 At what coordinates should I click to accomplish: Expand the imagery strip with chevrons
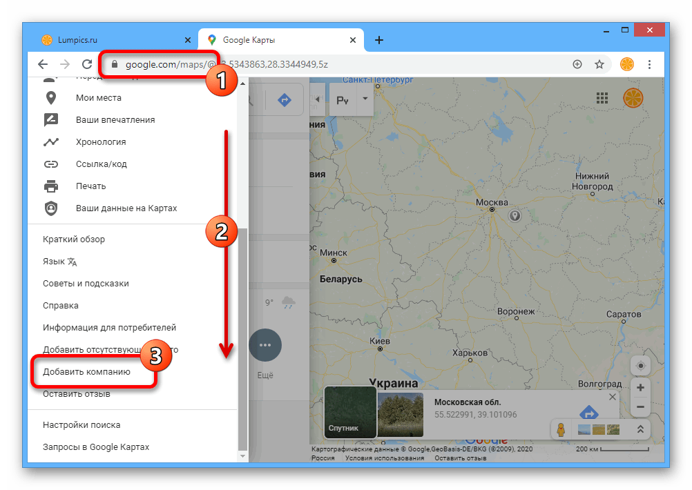640,429
